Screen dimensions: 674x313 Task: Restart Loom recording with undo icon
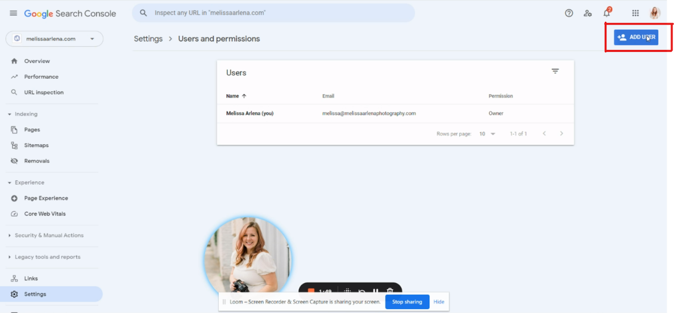tap(361, 291)
